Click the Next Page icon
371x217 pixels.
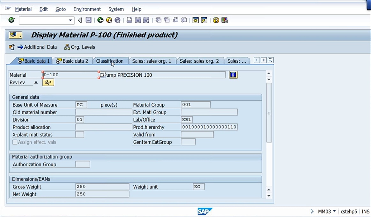pos(175,20)
